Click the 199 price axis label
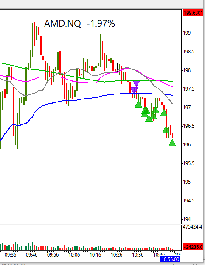Image resolution: width=205 pixels, height=265 pixels. coord(187,33)
